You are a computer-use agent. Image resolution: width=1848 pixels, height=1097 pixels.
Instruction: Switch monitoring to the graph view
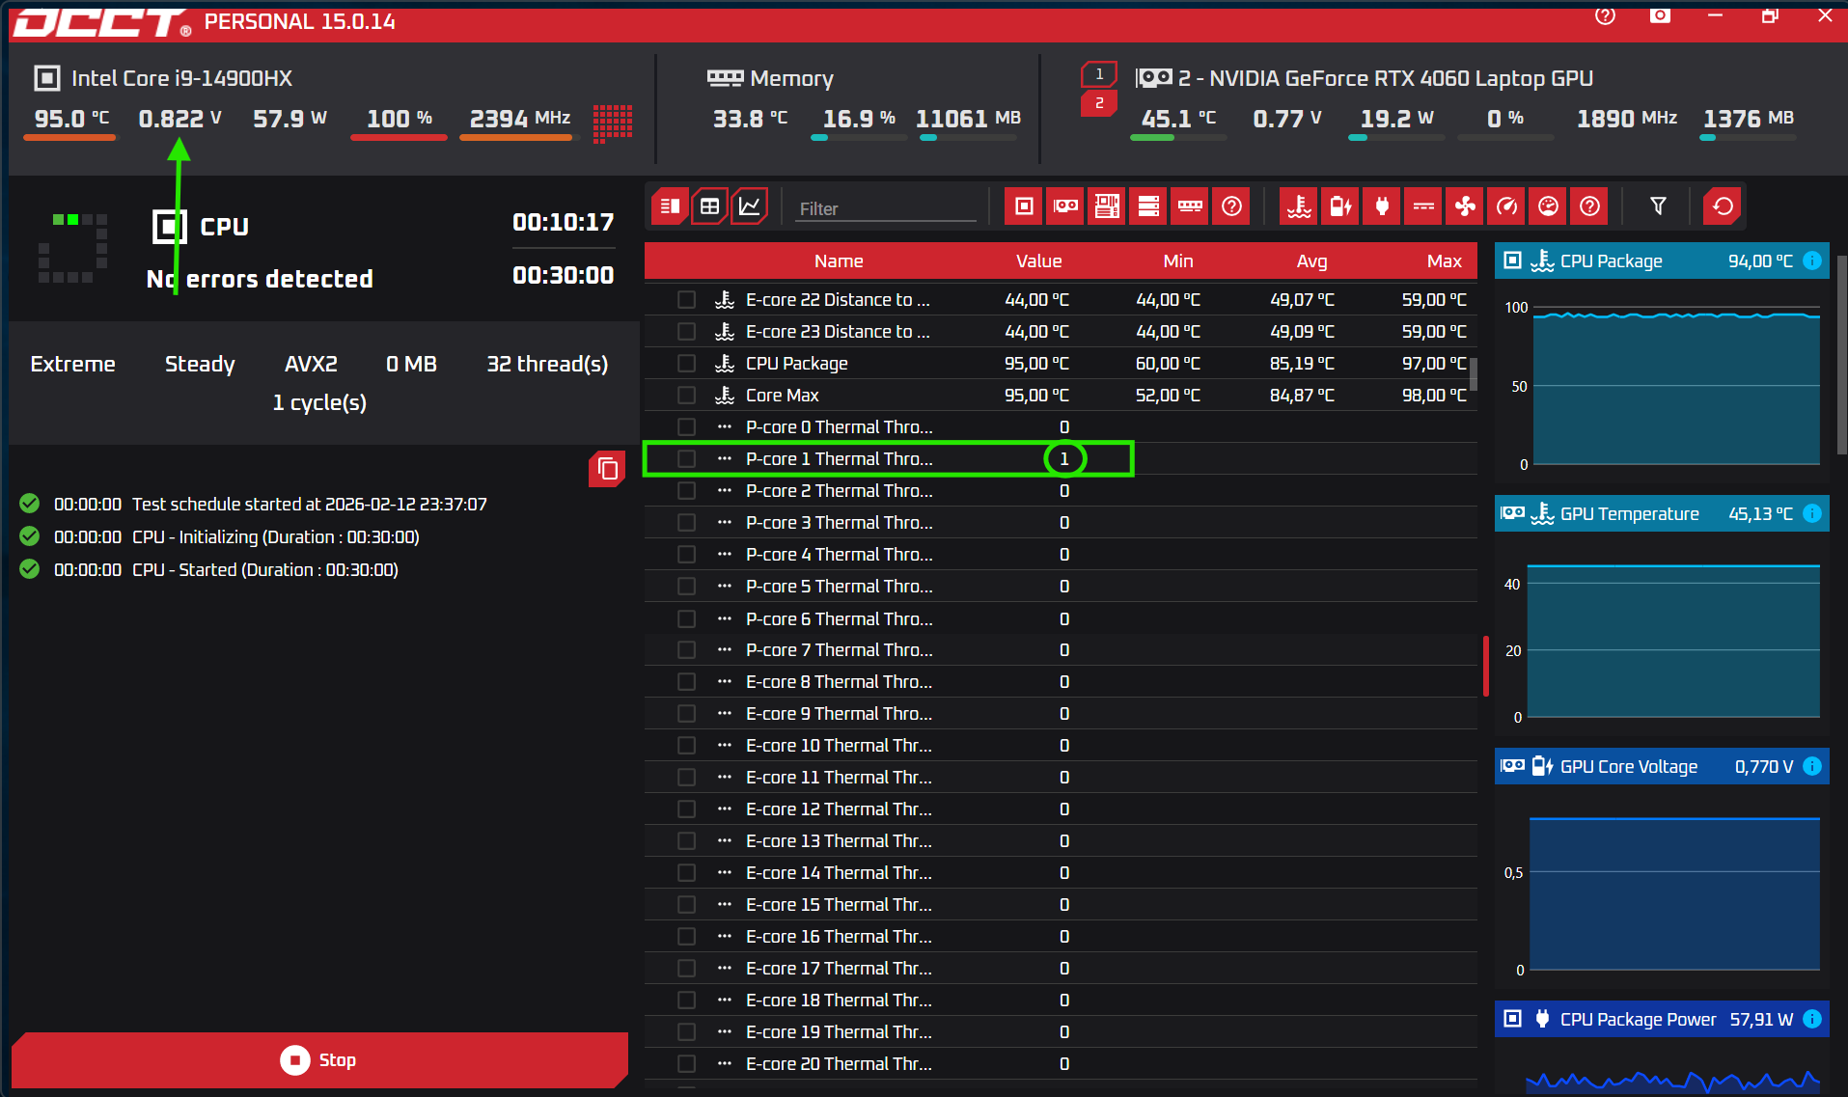coord(750,206)
